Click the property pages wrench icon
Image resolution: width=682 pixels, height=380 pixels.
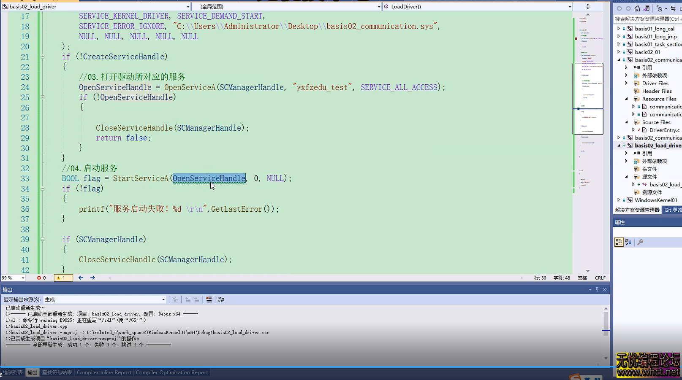tap(640, 242)
